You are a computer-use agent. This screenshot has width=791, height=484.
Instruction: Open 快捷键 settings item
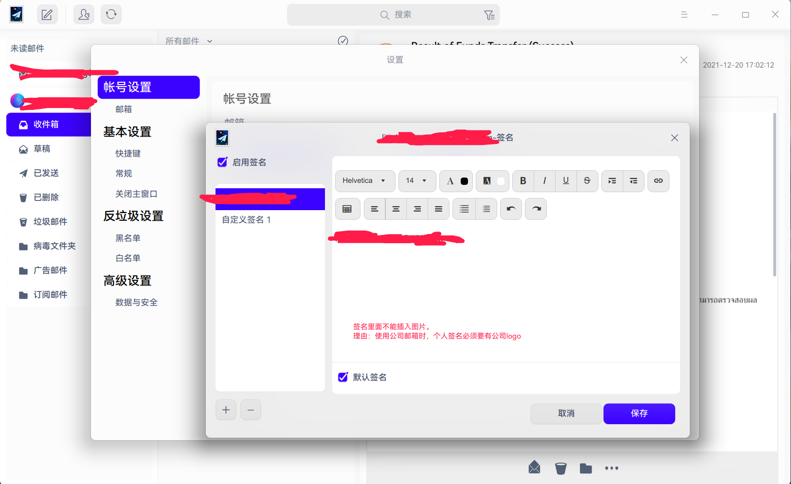pyautogui.click(x=128, y=154)
